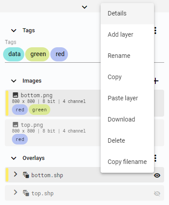Screen dimensions: 169x205
Task: Collapse the Images section chevron
Action: point(14,81)
